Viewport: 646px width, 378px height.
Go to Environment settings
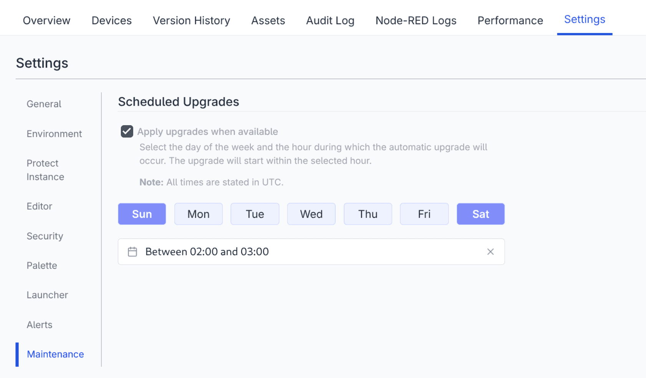[x=54, y=134]
